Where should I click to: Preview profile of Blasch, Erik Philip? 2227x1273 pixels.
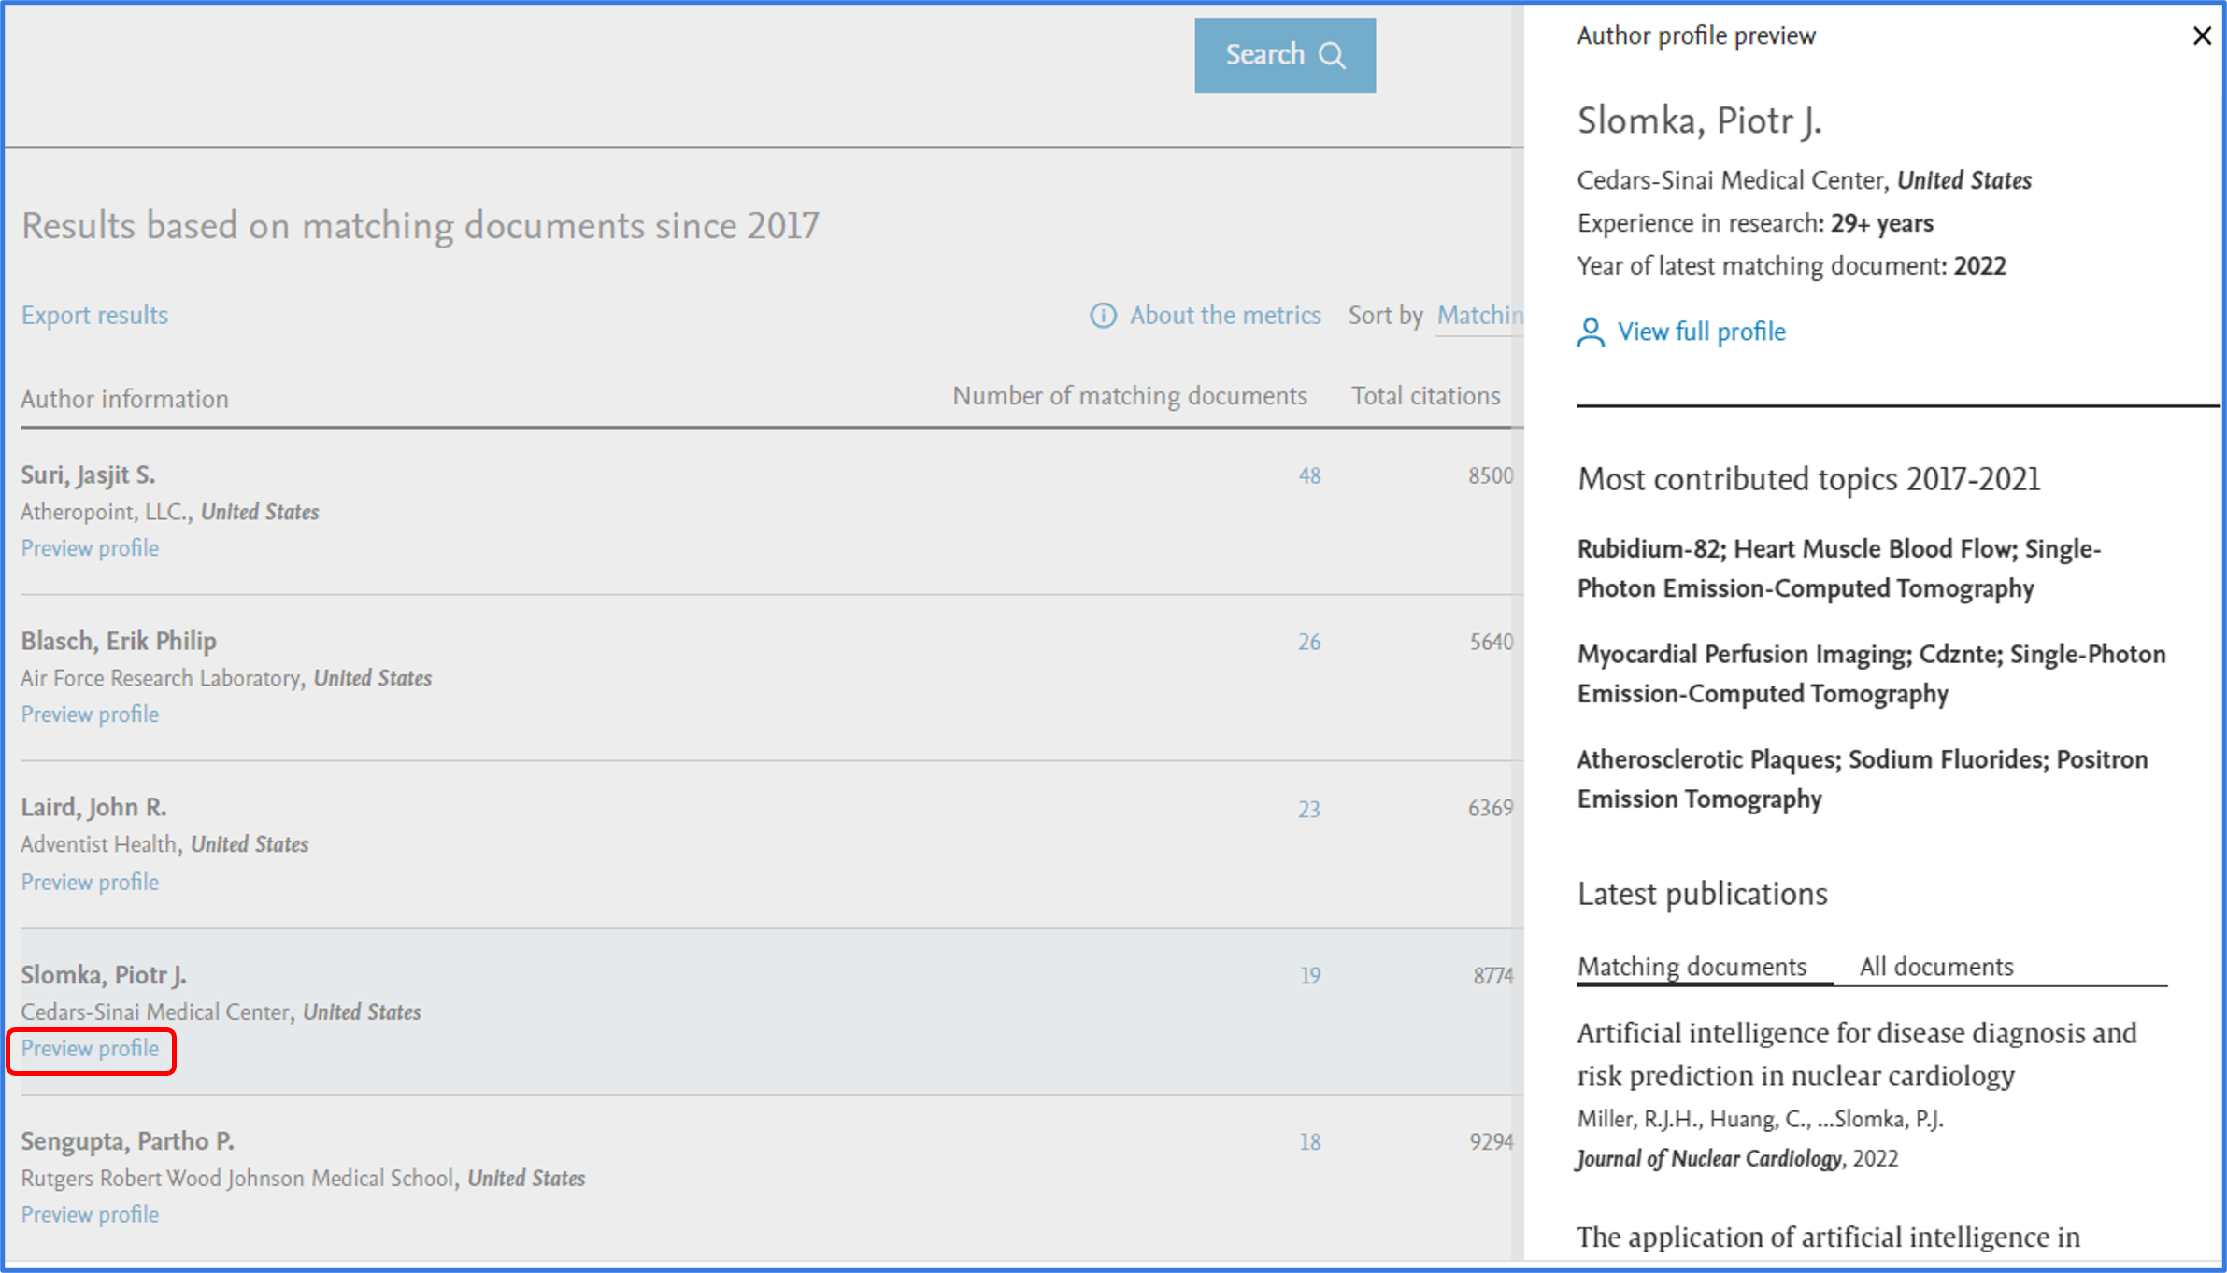coord(90,714)
